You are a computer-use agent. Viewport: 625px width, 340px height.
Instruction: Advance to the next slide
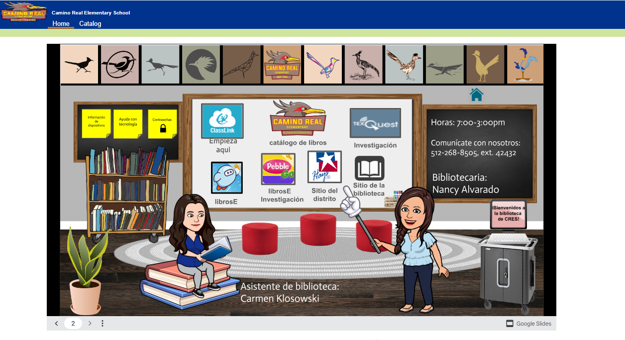90,324
